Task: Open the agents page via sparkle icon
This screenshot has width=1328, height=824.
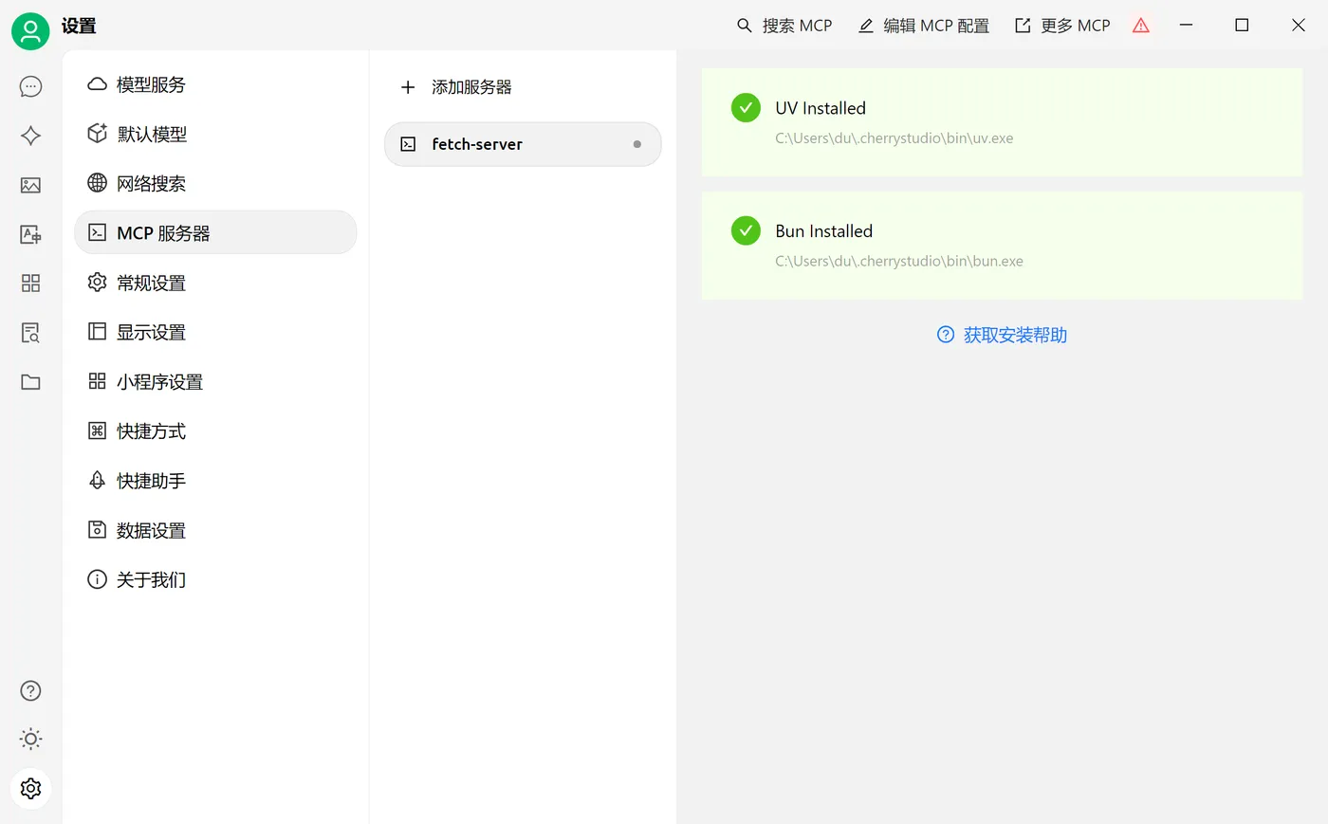Action: point(29,136)
